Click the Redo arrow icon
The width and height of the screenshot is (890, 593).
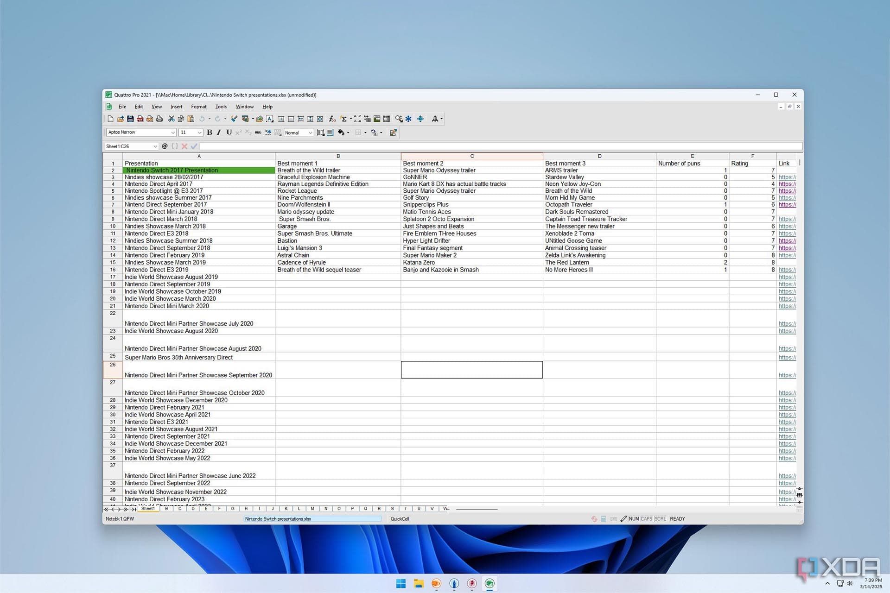pos(217,119)
